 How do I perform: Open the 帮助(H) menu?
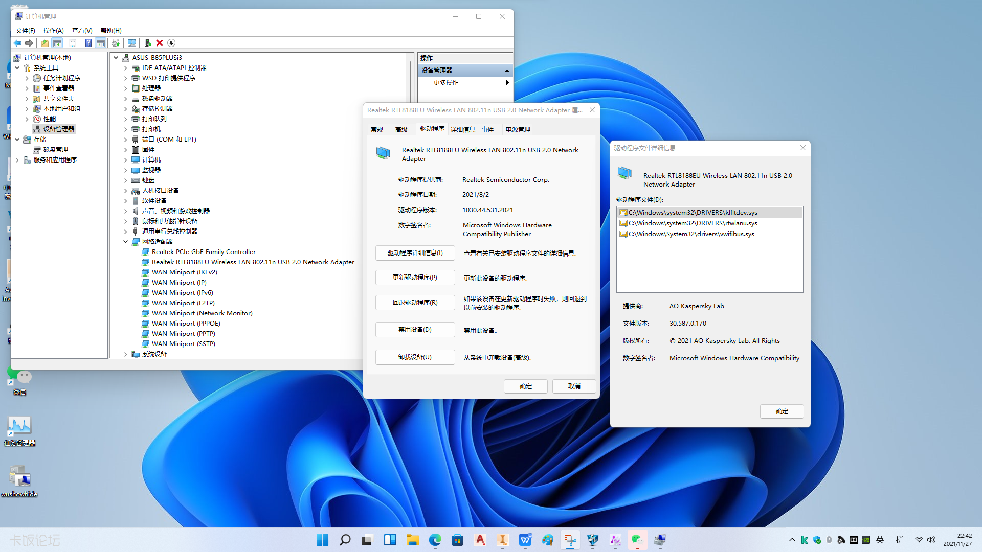pos(111,31)
